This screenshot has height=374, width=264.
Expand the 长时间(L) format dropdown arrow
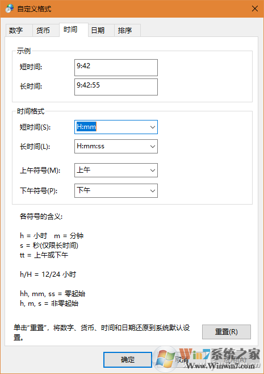tap(153, 147)
